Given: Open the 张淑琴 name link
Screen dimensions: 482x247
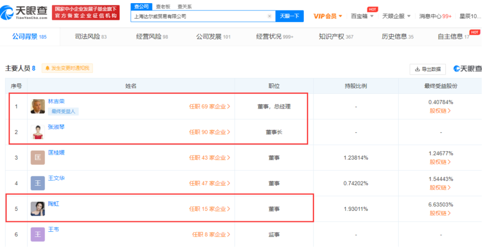Looking at the screenshot, I should coord(56,127).
